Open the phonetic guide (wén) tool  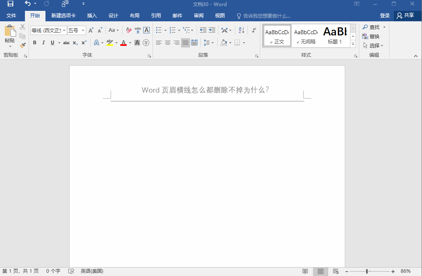(138, 30)
